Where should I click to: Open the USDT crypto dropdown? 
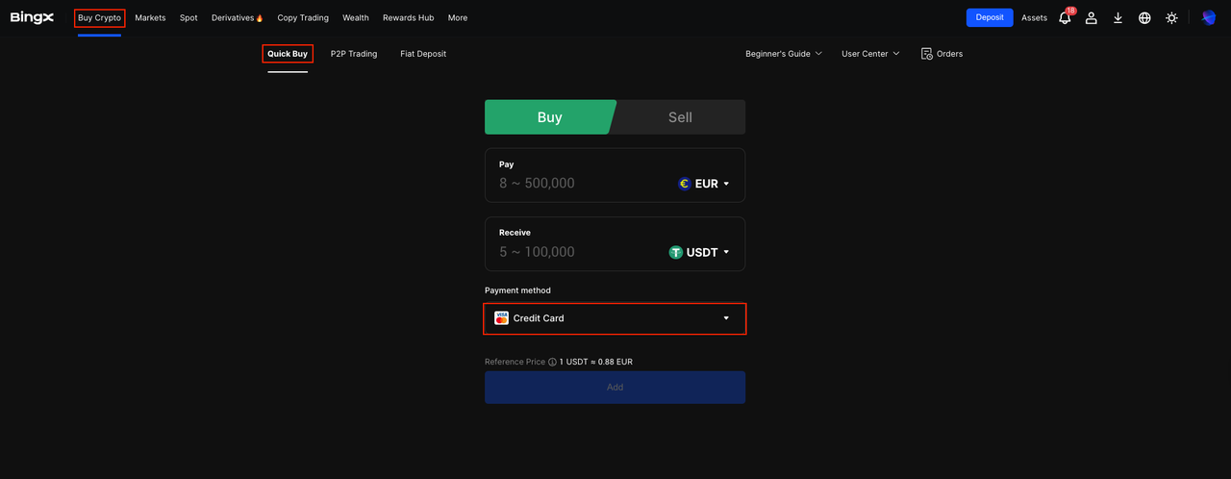tap(699, 252)
